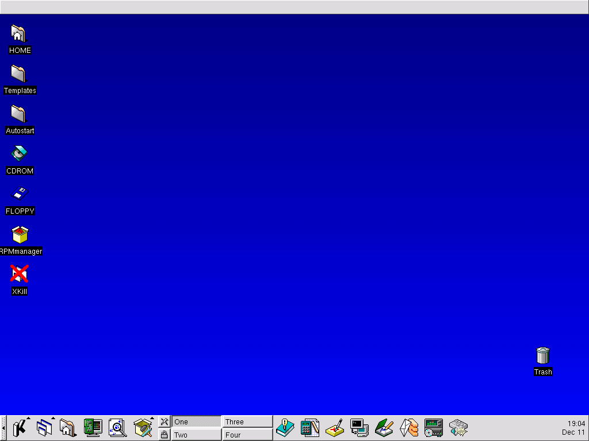Launch the KDE Control Center
Viewport: 589px width, 441px height.
[x=93, y=428]
